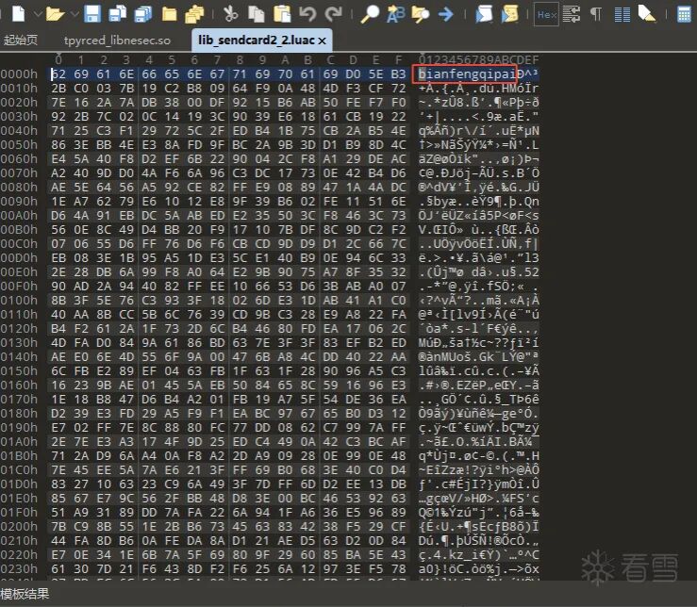Click the address label 0010h
Image resolution: width=697 pixels, height=607 pixels.
tap(19, 89)
